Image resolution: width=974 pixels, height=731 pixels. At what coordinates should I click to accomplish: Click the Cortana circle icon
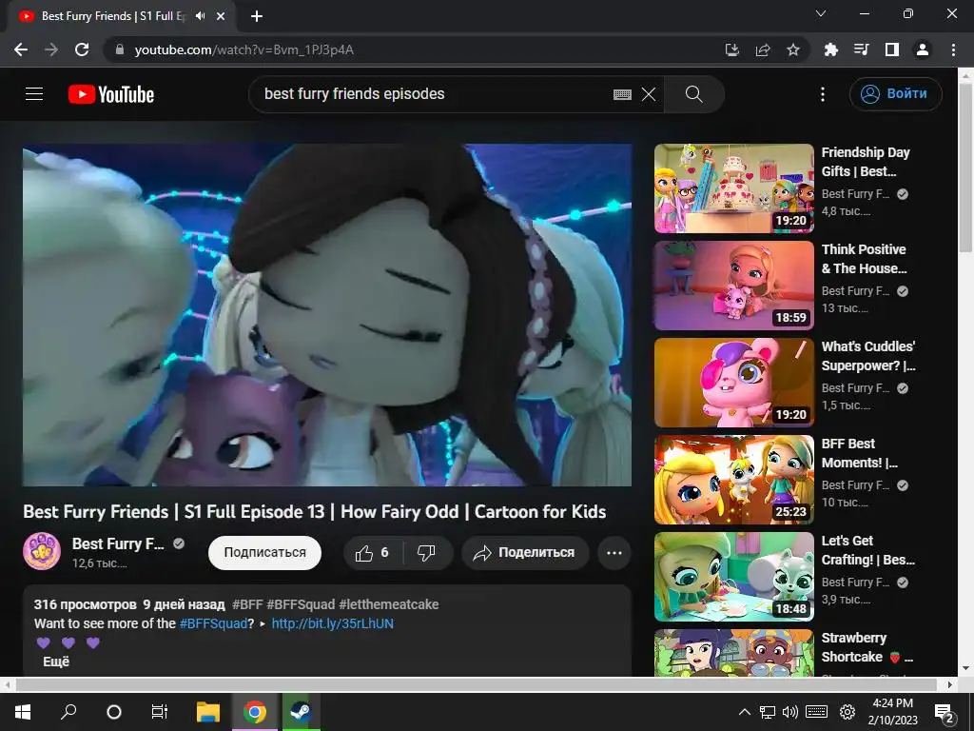point(114,712)
